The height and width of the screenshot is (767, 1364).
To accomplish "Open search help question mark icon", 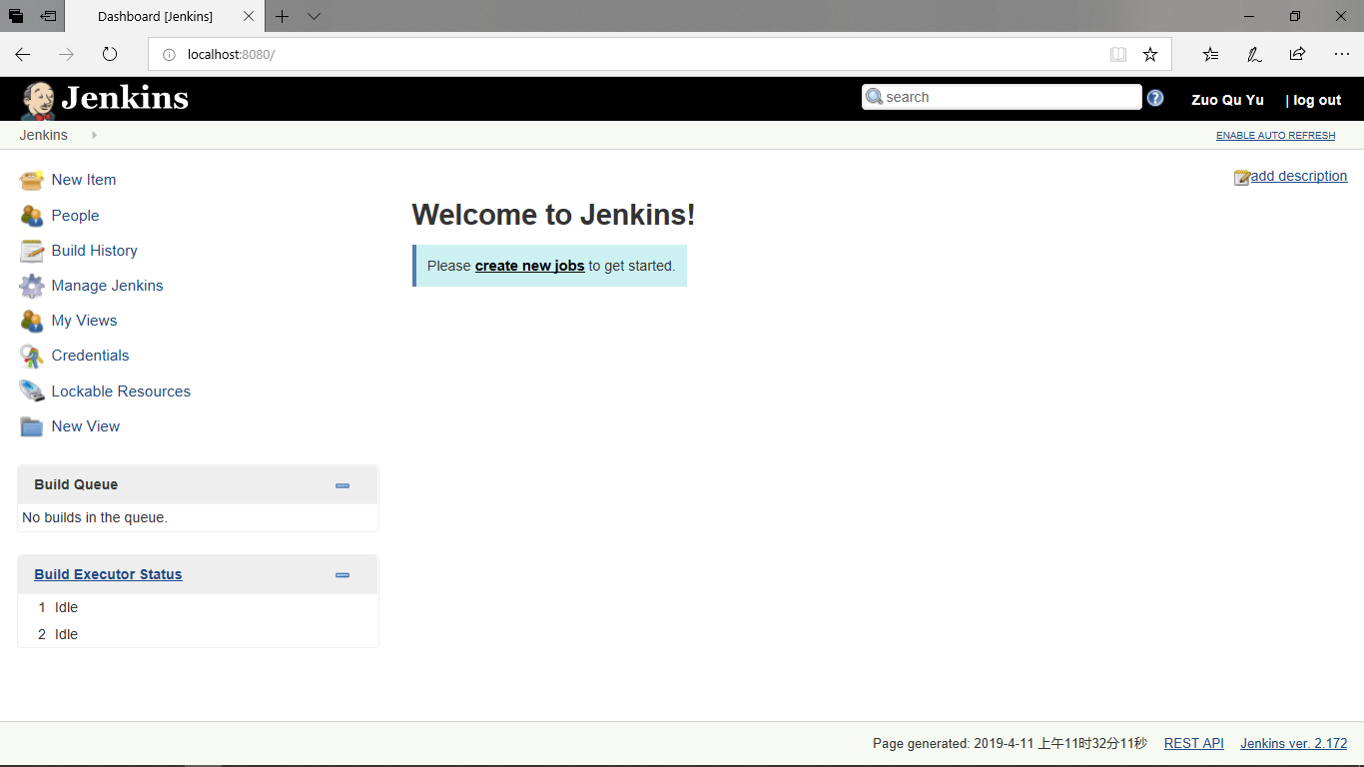I will coord(1155,98).
